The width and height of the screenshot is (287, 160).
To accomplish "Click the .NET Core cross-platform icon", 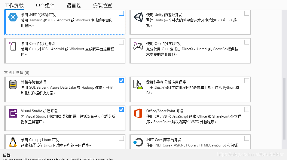I will click(138, 142).
